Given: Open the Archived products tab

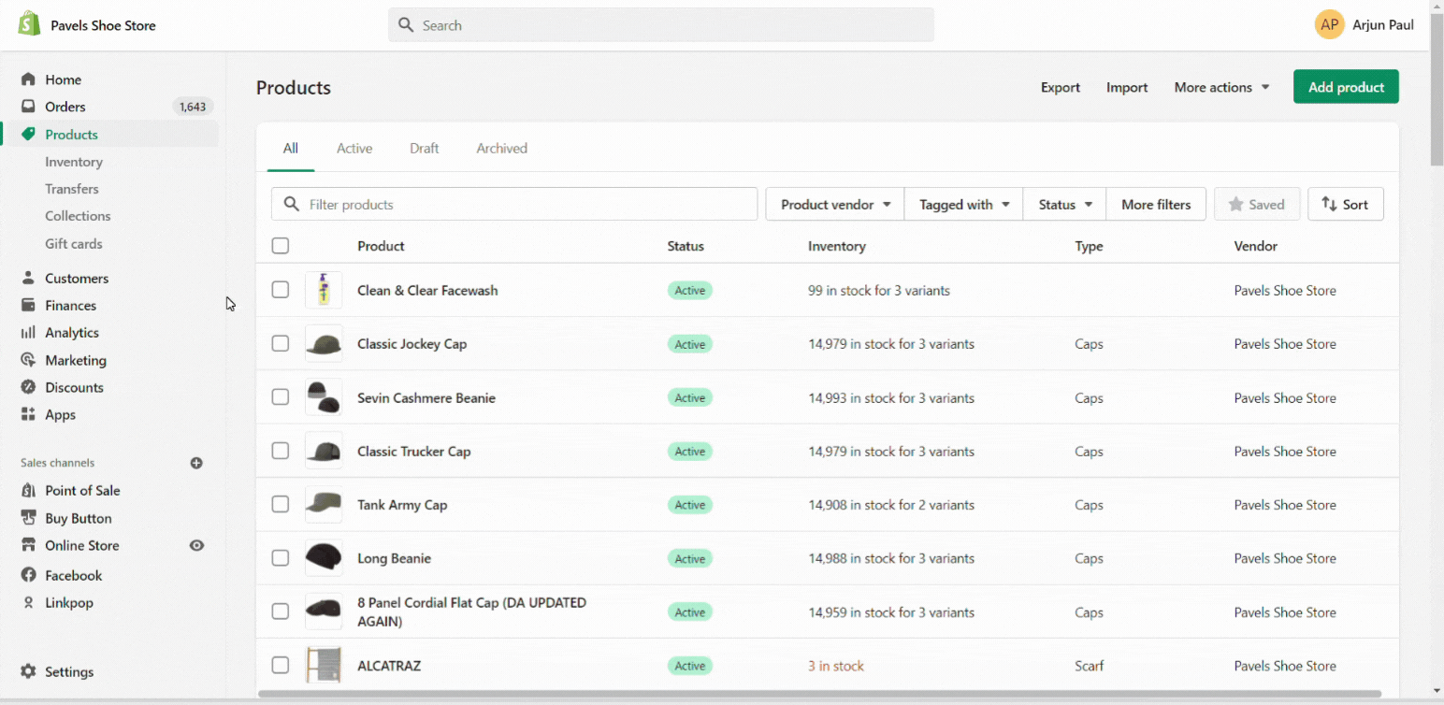Looking at the screenshot, I should coord(501,148).
